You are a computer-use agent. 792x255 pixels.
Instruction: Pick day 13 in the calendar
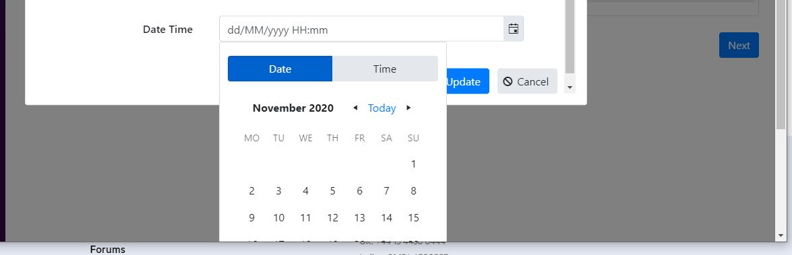click(359, 218)
